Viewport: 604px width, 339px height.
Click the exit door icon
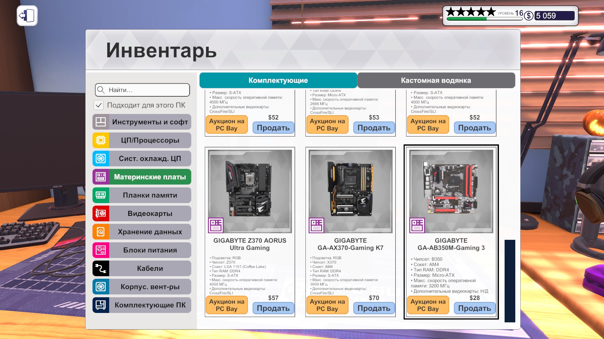click(x=27, y=16)
